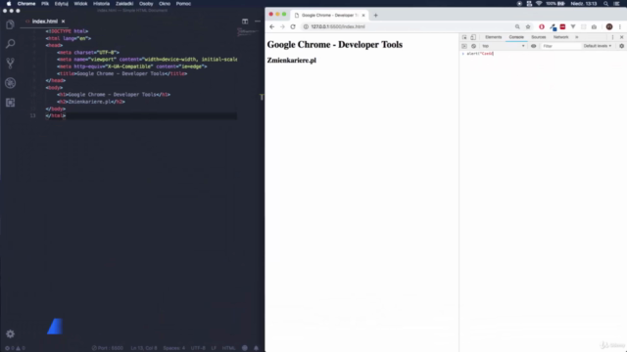Open Source Control view in VS Code

coord(11,63)
